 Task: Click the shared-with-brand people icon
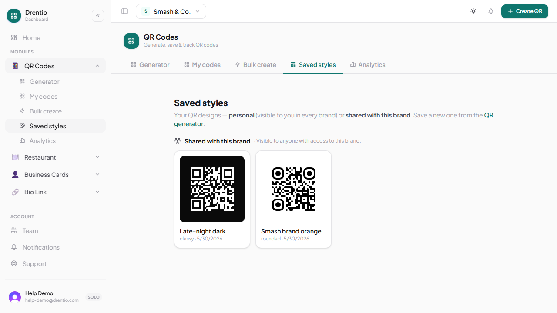(x=178, y=141)
